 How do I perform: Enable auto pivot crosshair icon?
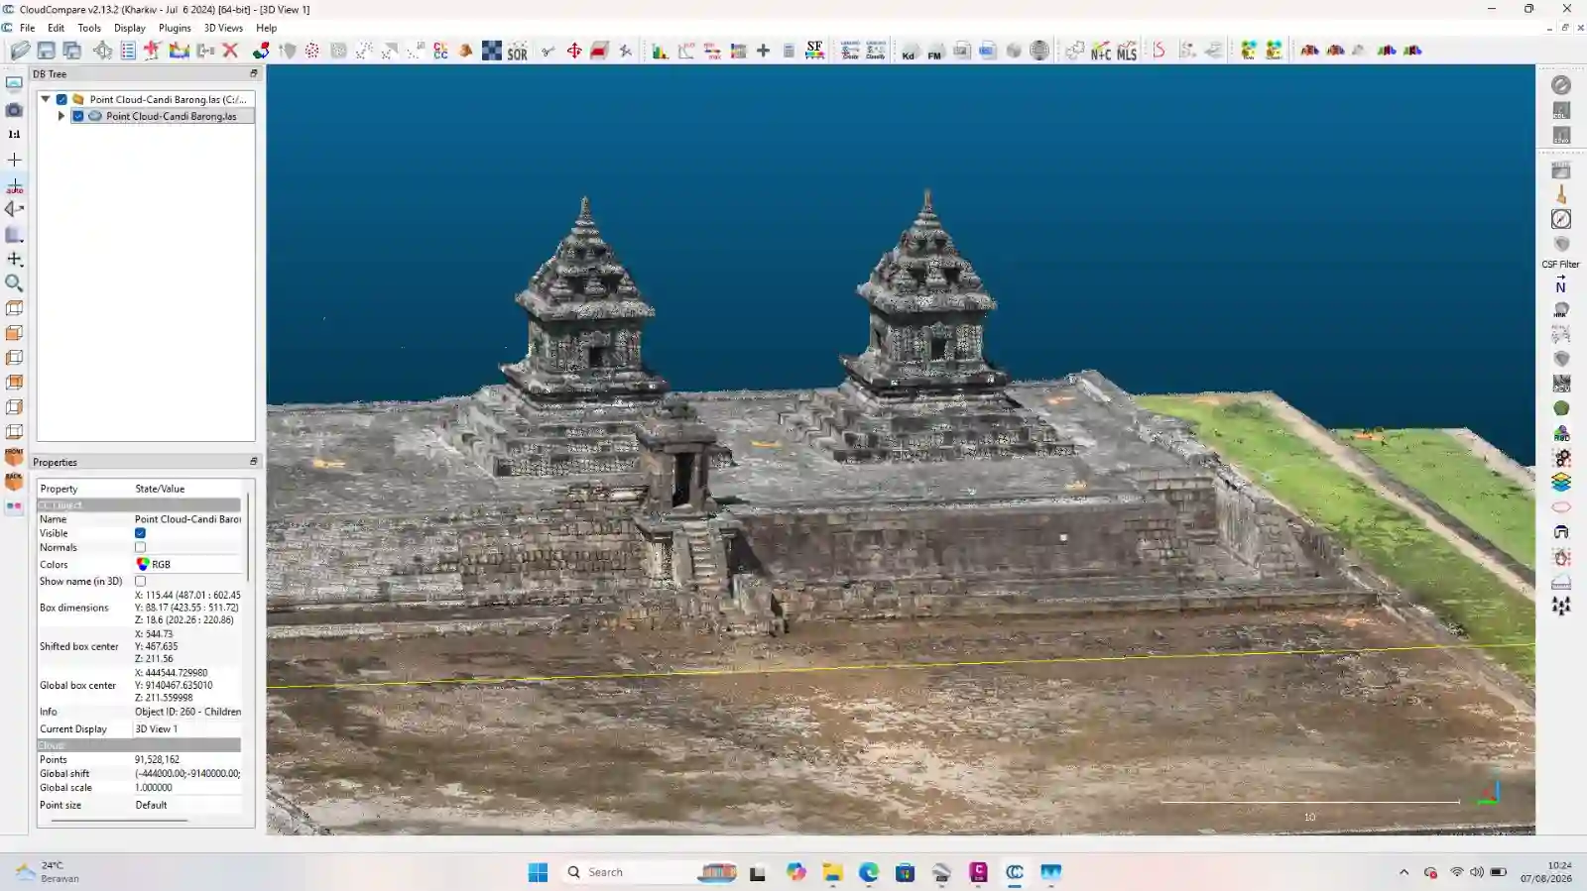pos(14,185)
